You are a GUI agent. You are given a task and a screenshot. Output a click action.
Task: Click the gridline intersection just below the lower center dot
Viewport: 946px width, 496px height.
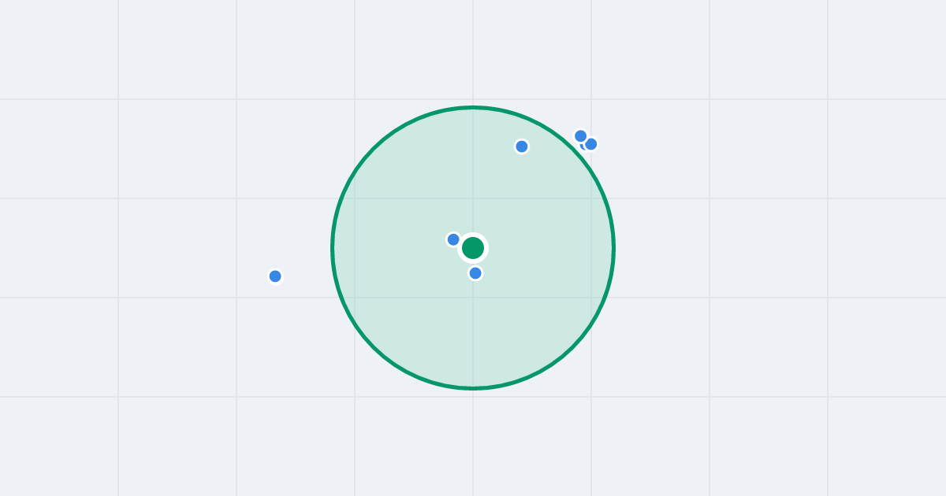473,298
